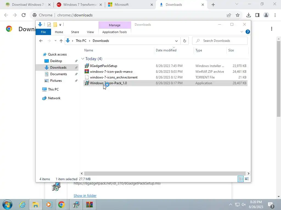Screen dimensions: 281x210
Task: Open Chrome downloads toolbar icon
Action: (249, 15)
